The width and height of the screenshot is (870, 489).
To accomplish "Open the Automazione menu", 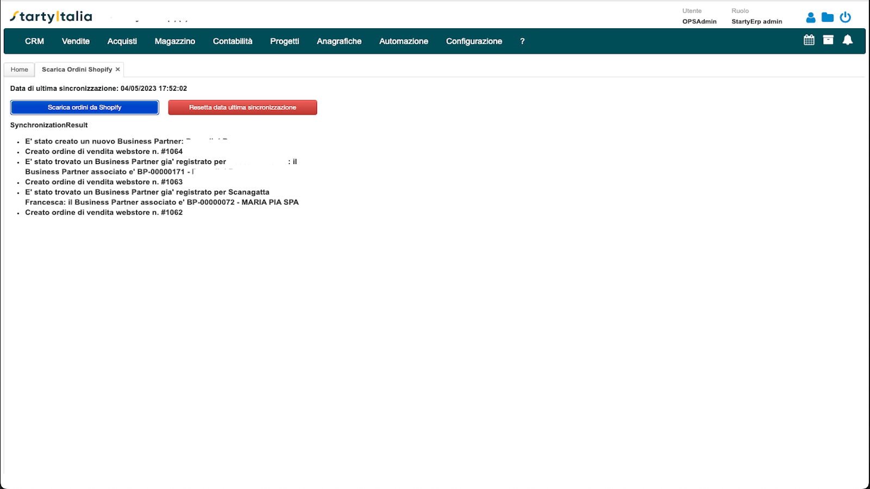I will click(404, 41).
